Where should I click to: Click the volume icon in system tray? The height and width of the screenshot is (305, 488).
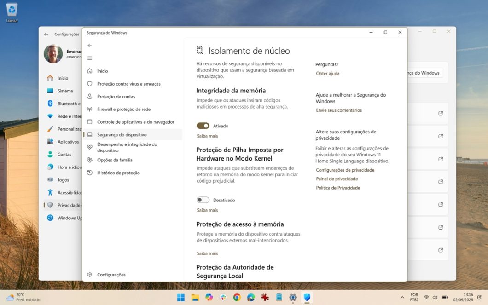[435, 298]
